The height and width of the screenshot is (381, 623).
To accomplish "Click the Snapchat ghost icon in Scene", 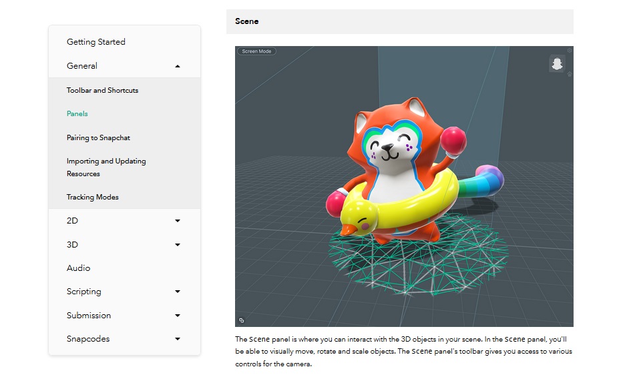I will pyautogui.click(x=557, y=63).
